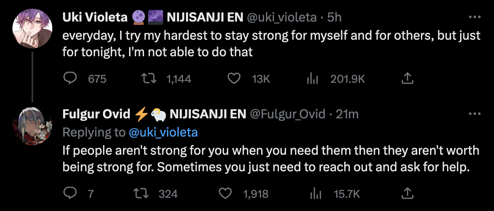Like Fulgur Ovid's reply
The image size is (494, 211).
click(225, 193)
